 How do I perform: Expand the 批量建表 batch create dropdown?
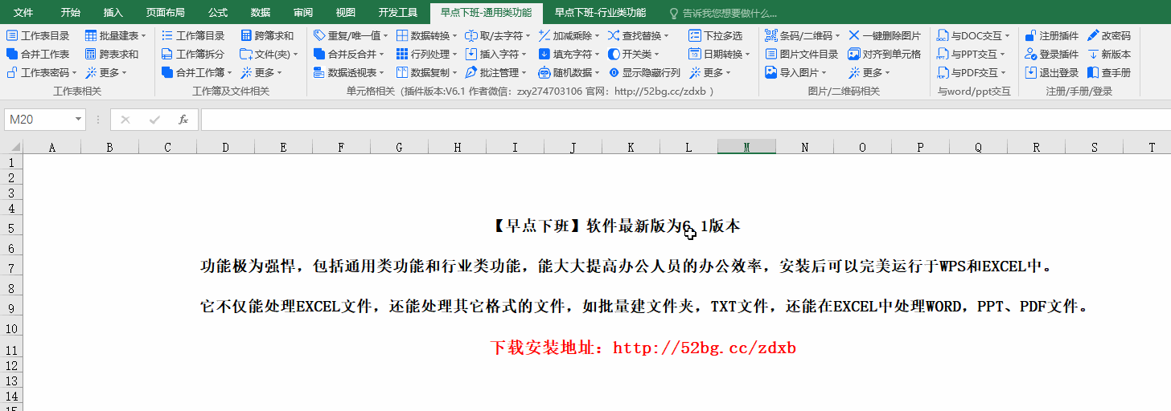click(144, 35)
